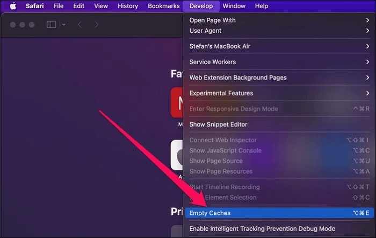Toggle the Safari sidebar icon
The image size is (376, 238).
coord(52,25)
